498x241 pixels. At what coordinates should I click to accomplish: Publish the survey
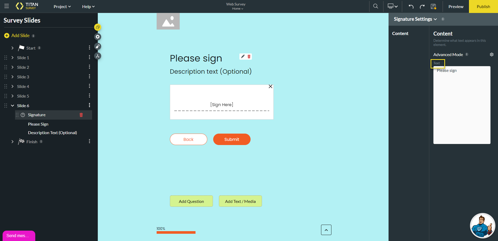(x=483, y=6)
